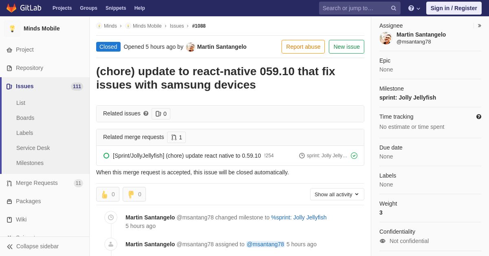Click the green pipeline passed check icon
The width and height of the screenshot is (489, 256).
click(x=354, y=156)
